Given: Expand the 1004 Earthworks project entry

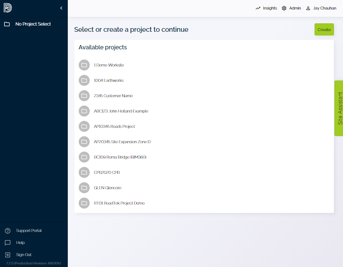Looking at the screenshot, I should point(109,80).
